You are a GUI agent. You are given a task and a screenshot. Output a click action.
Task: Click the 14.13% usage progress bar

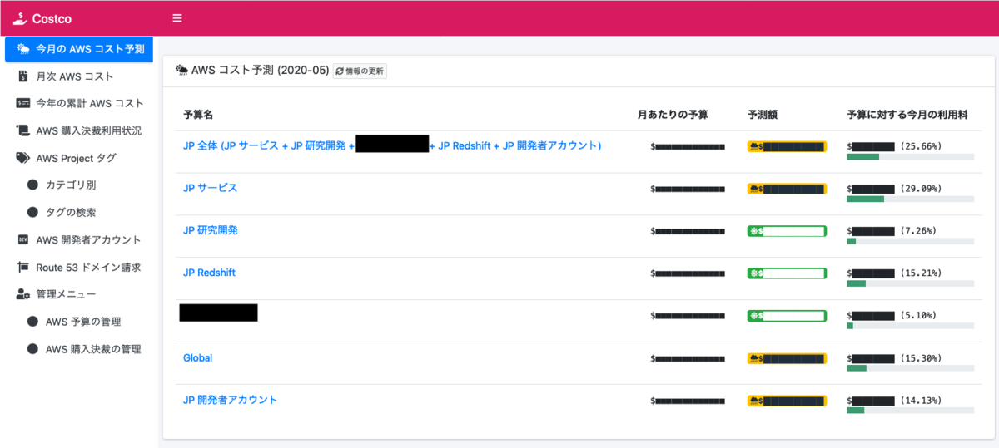pyautogui.click(x=910, y=411)
